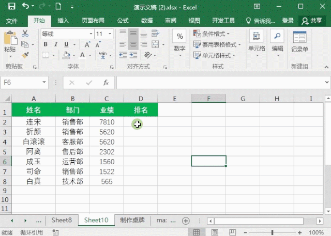This screenshot has height=236, width=331.
Task: Click 登录 to sign in
Action: click(288, 21)
